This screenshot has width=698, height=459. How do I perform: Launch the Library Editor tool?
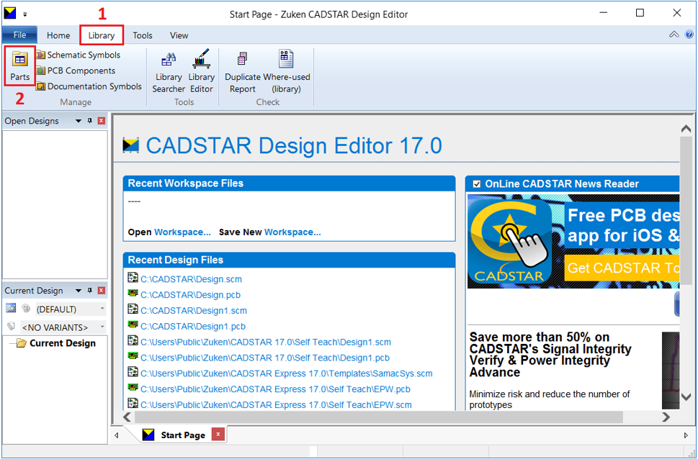pyautogui.click(x=201, y=71)
